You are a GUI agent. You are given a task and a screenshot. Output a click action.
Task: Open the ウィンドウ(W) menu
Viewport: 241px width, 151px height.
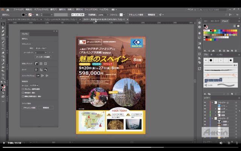click(x=91, y=9)
